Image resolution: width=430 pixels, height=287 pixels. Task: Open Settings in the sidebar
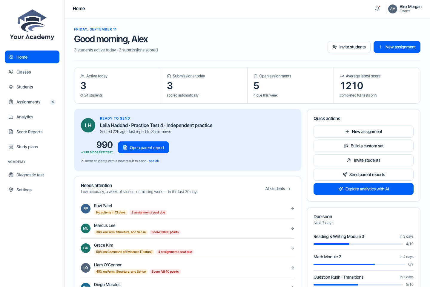click(32, 190)
